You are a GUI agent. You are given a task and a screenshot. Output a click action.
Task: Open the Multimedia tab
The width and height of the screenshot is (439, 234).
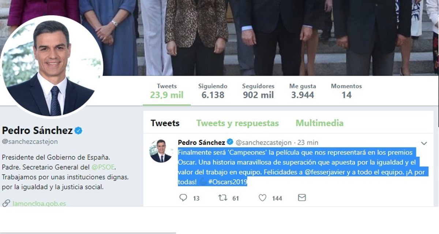[319, 123]
